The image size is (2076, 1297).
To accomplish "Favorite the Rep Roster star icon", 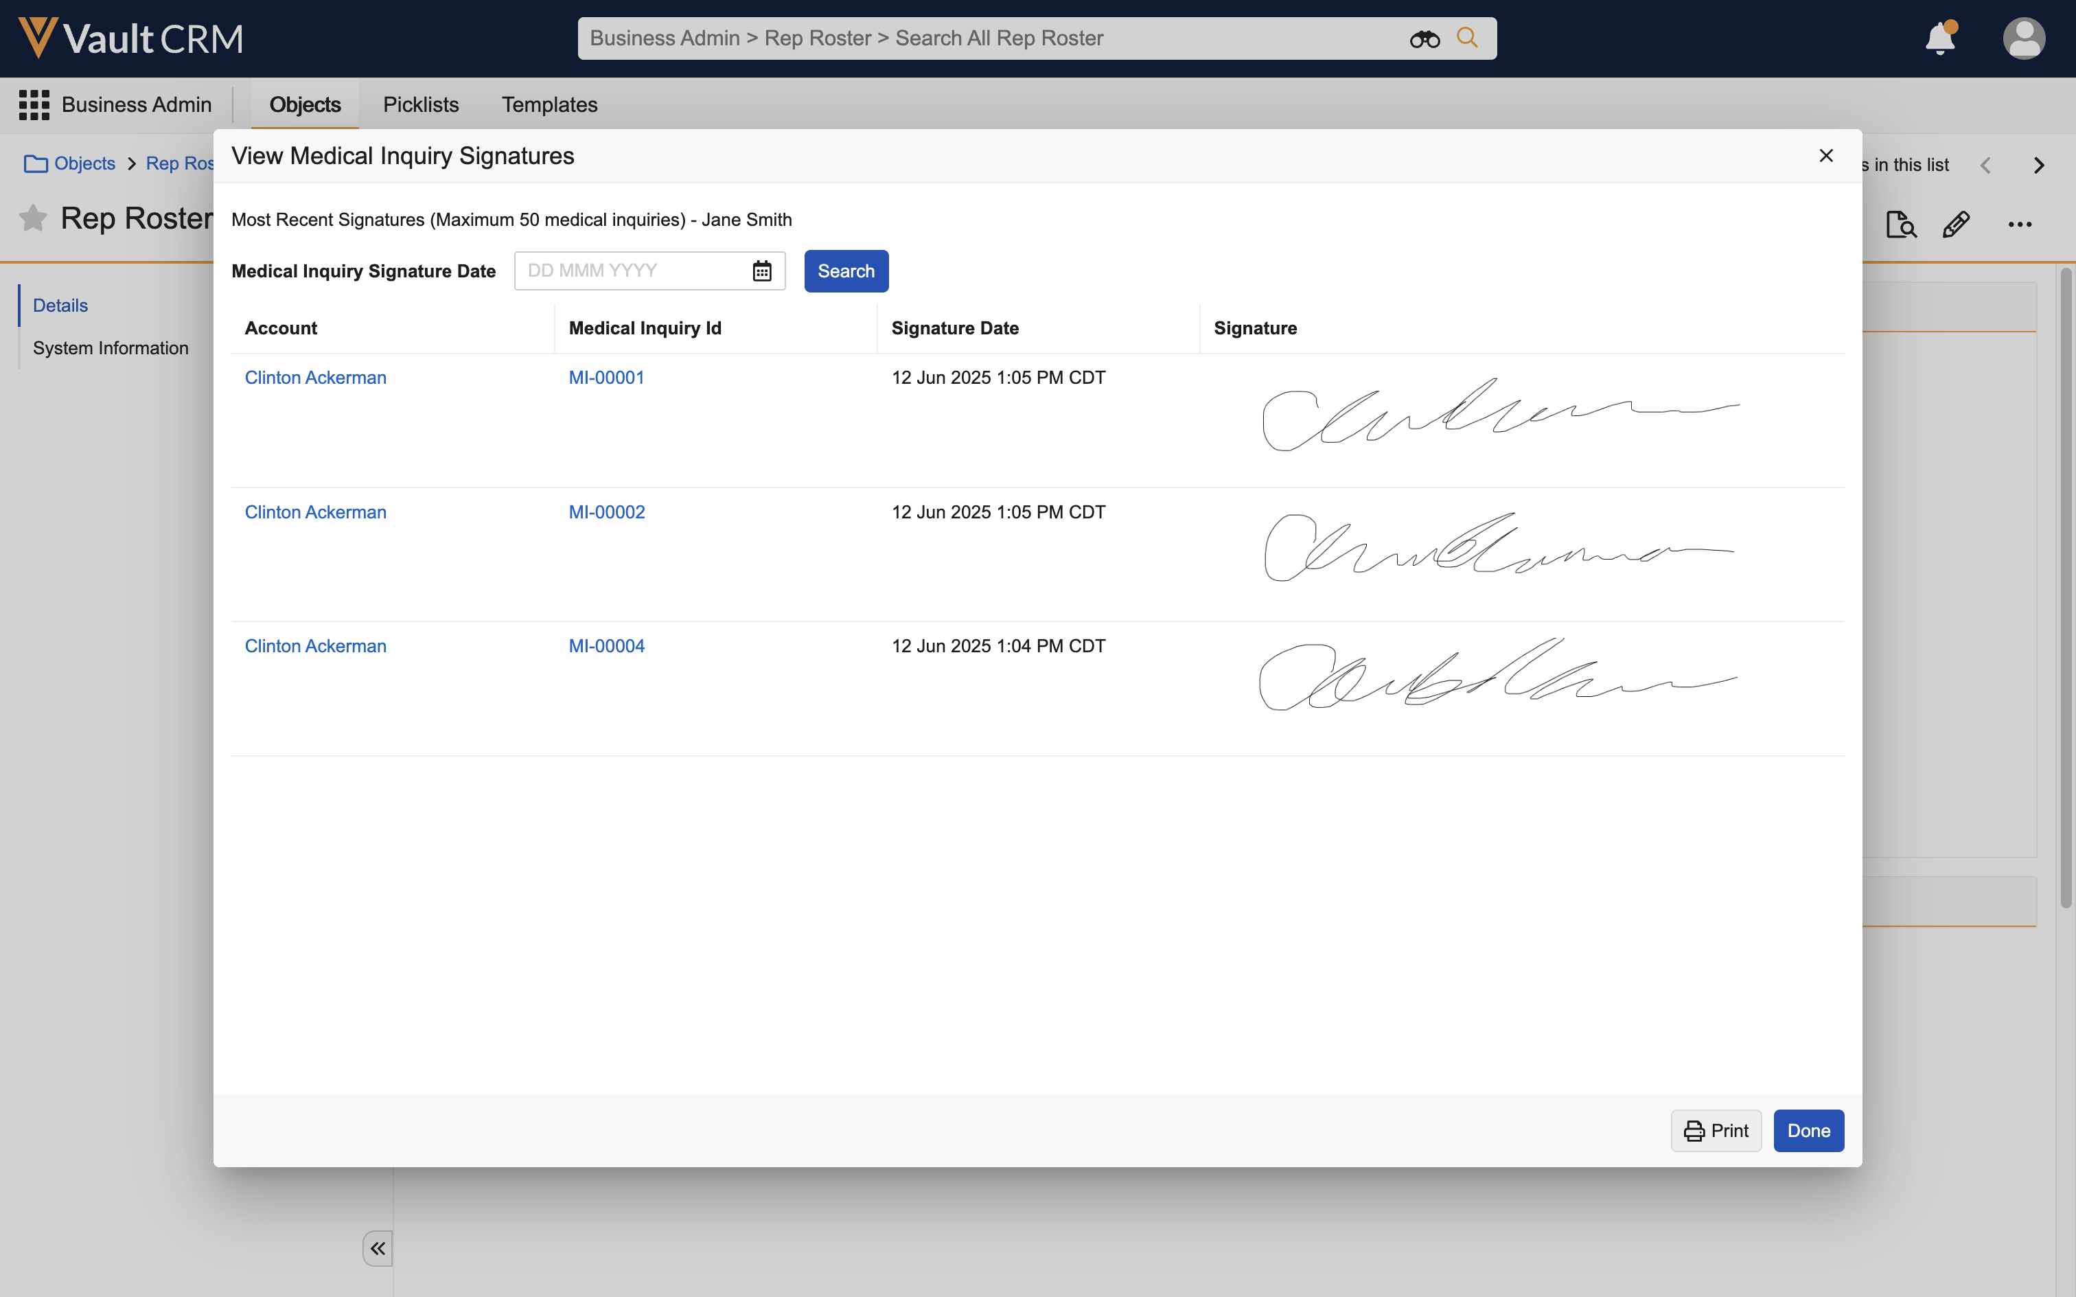I will click(32, 218).
